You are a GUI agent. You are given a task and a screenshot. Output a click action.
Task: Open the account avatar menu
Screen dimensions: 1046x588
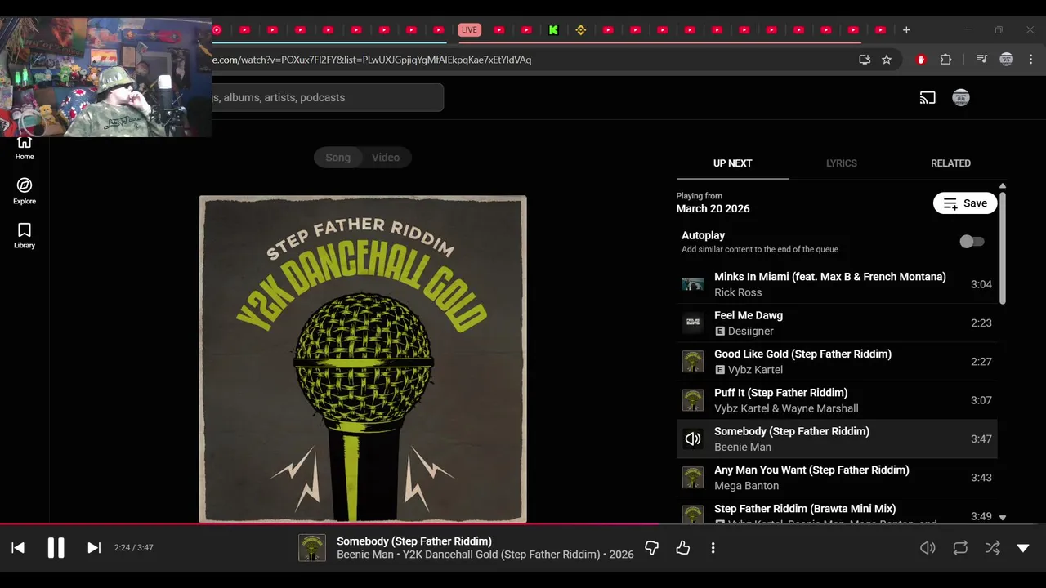(961, 98)
